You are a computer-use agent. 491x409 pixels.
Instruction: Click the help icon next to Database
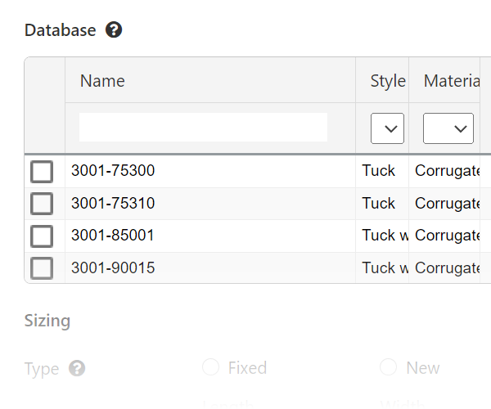point(115,30)
